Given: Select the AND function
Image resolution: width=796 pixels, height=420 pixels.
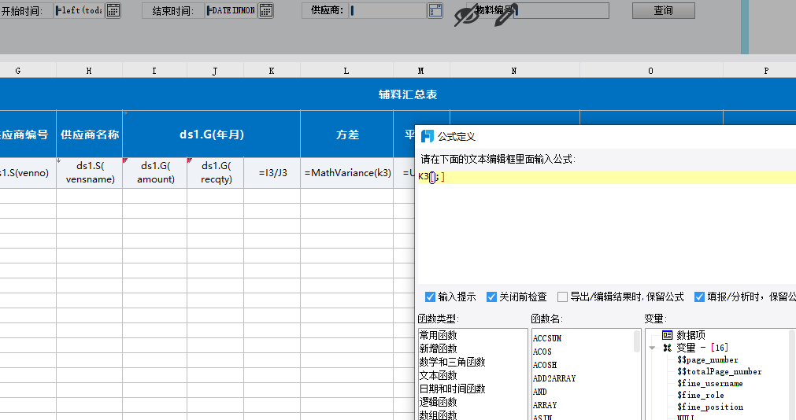Looking at the screenshot, I should (x=539, y=392).
